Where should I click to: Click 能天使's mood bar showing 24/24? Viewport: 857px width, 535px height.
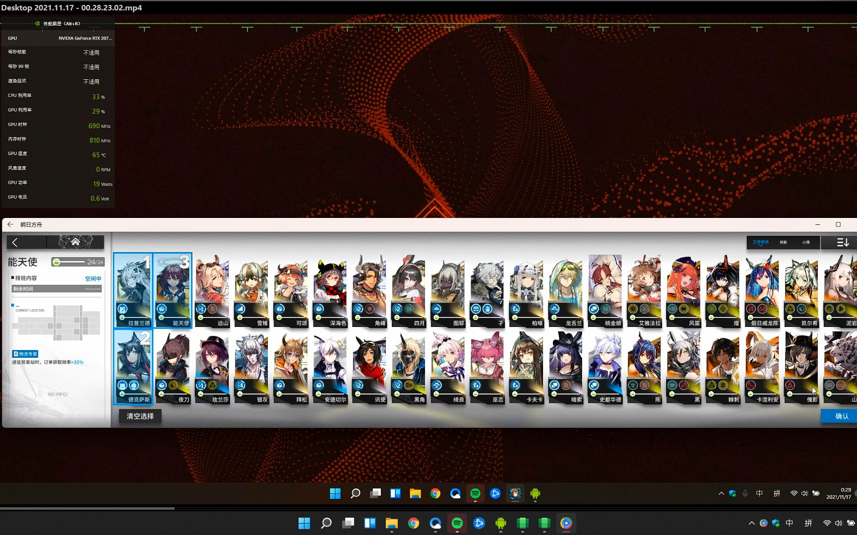(77, 262)
